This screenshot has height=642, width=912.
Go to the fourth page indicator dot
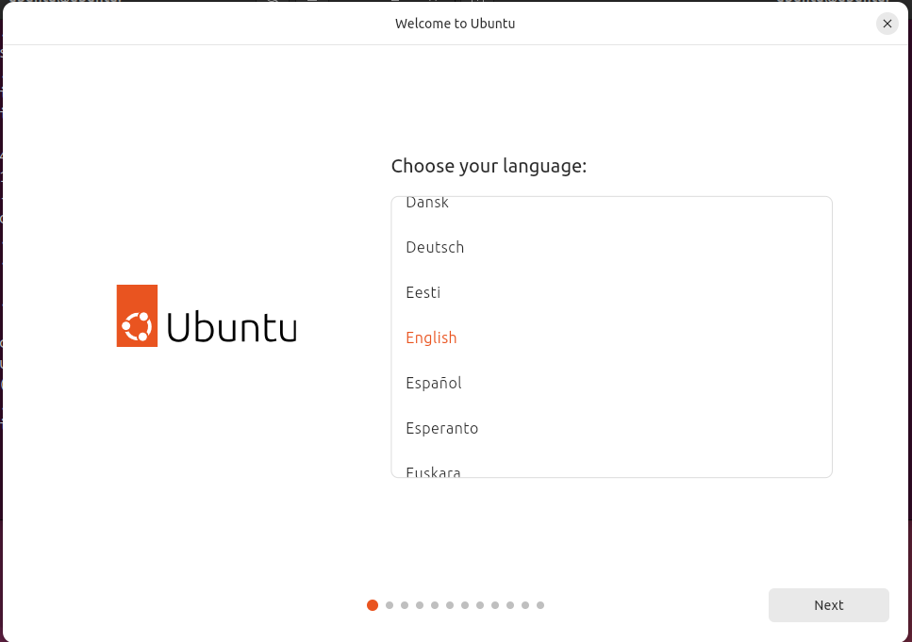(420, 605)
